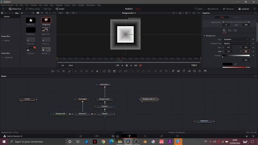258x145 pixels.
Task: Add a Shape 3D node from the toolbar
Action: 178,71
